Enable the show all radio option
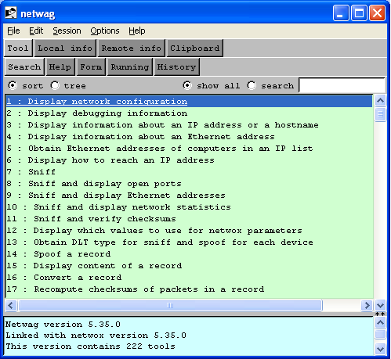 [x=187, y=85]
